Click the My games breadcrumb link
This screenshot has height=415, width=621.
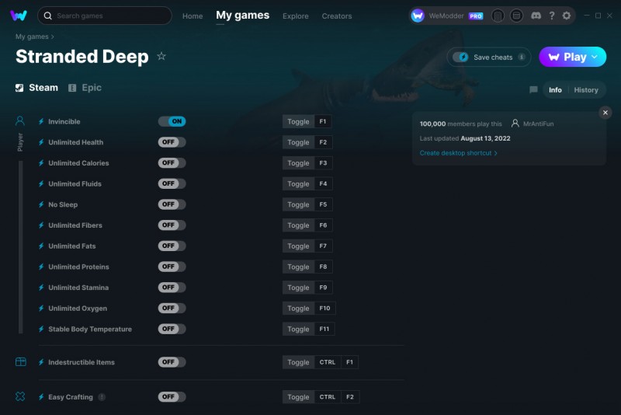[x=32, y=37]
